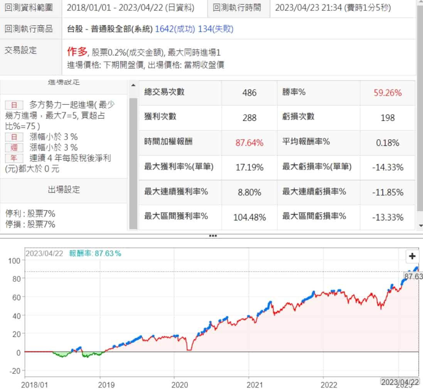The image size is (423, 389).
Task: Click the 日 badge beside 多方勢力一起進場
Action: [14, 105]
